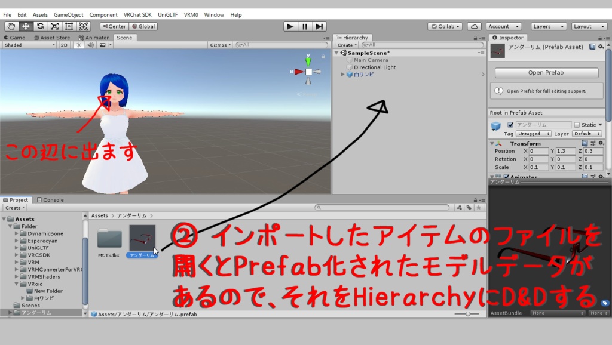
Task: Click the Open Prefab button
Action: (546, 72)
